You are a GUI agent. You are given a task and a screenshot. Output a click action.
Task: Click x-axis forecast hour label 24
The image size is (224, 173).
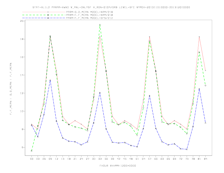pos(81,159)
